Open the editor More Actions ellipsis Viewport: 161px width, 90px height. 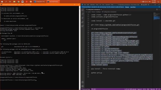pyautogui.click(x=159, y=9)
